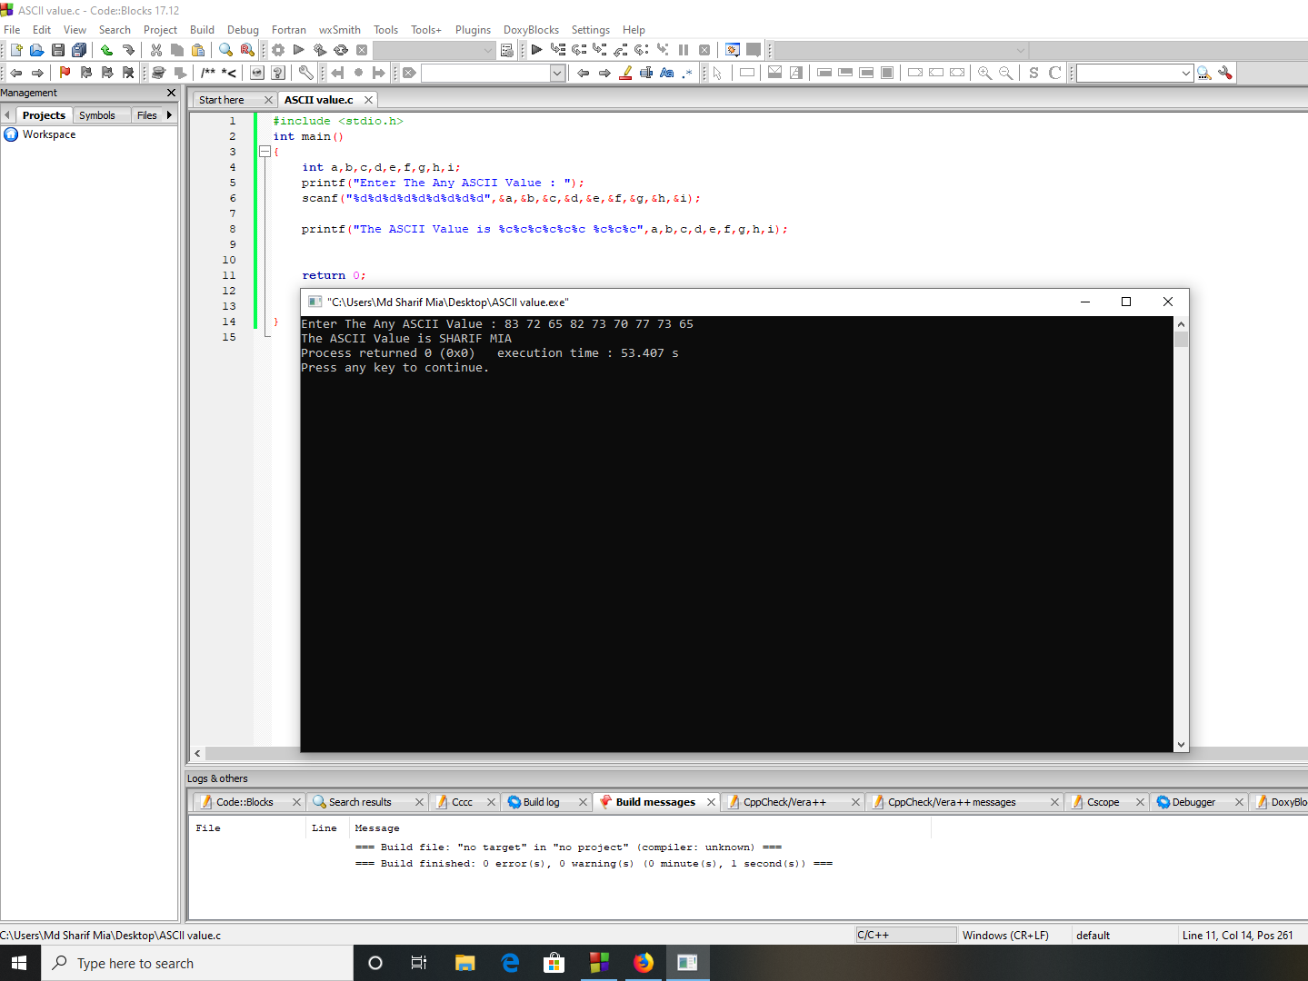Create a new file from the toolbar

click(16, 50)
